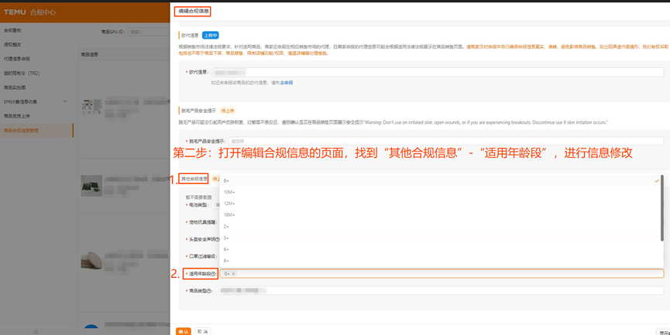
Task: Select the 10M+ age option
Action: (x=229, y=192)
